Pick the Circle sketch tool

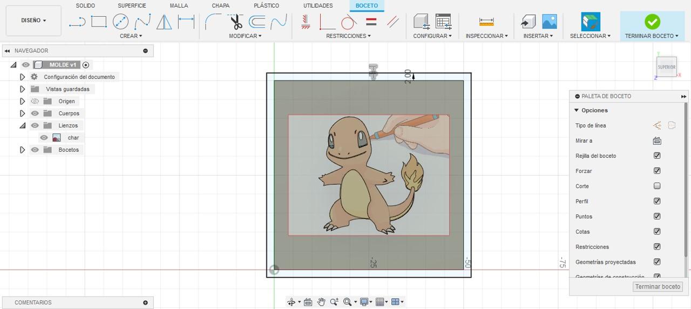click(x=120, y=22)
